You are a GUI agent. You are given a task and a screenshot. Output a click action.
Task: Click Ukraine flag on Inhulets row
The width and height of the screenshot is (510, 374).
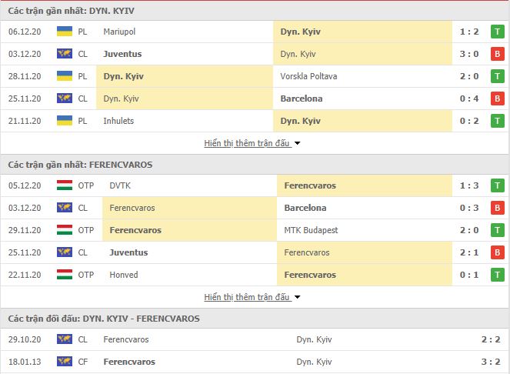coord(64,121)
